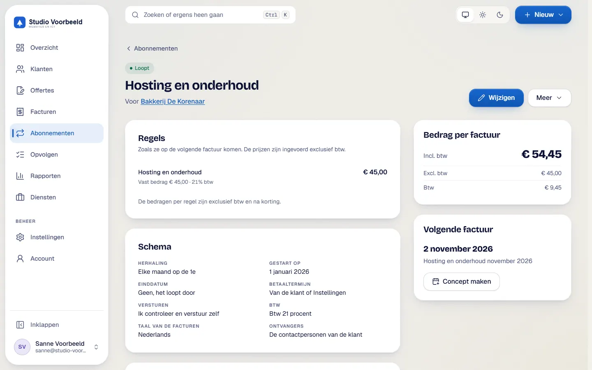
Task: Click the € 9,45 btw amount
Action: pos(553,187)
